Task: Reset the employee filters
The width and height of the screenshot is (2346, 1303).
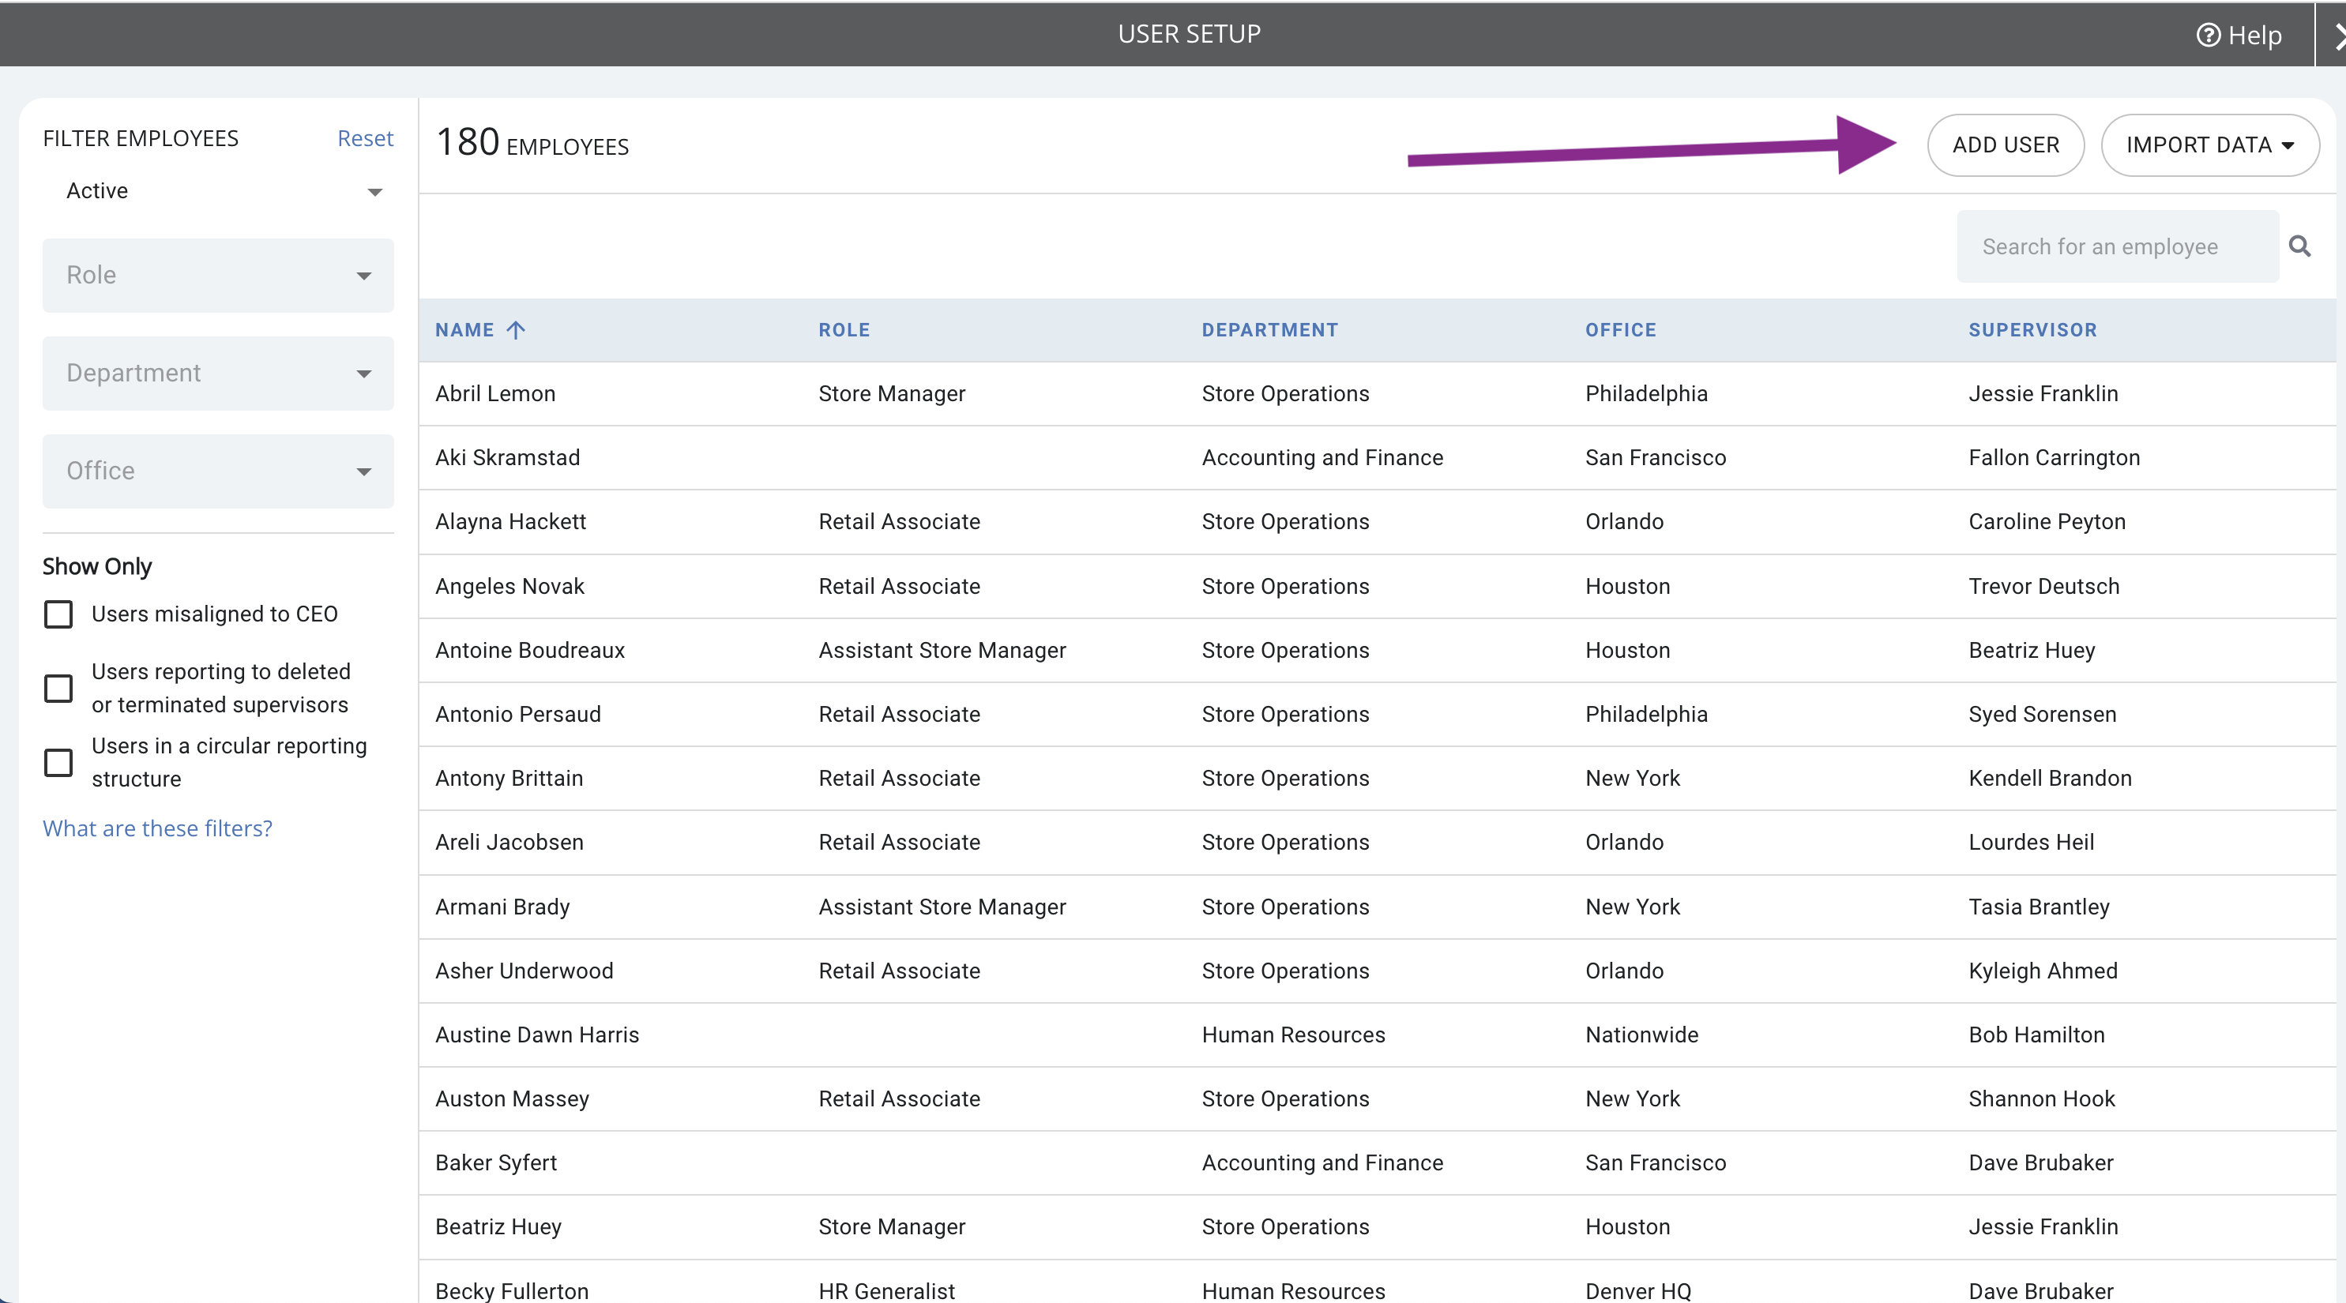Action: pos(365,138)
